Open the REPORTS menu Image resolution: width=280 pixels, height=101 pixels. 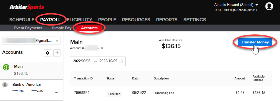coord(167,20)
